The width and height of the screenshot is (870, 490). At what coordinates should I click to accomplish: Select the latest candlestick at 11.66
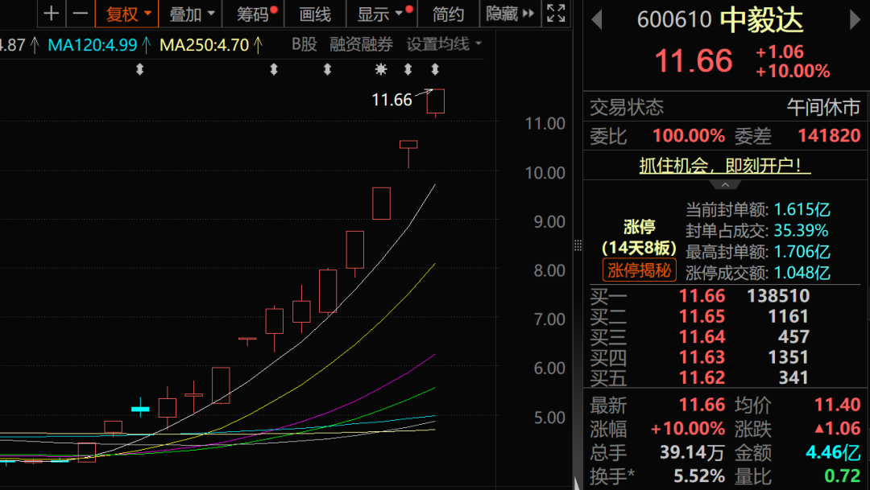point(436,102)
